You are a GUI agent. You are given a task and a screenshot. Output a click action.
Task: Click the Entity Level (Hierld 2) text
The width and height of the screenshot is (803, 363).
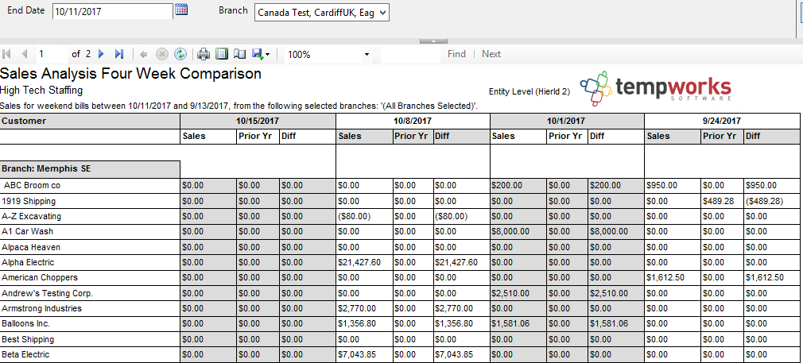click(529, 91)
